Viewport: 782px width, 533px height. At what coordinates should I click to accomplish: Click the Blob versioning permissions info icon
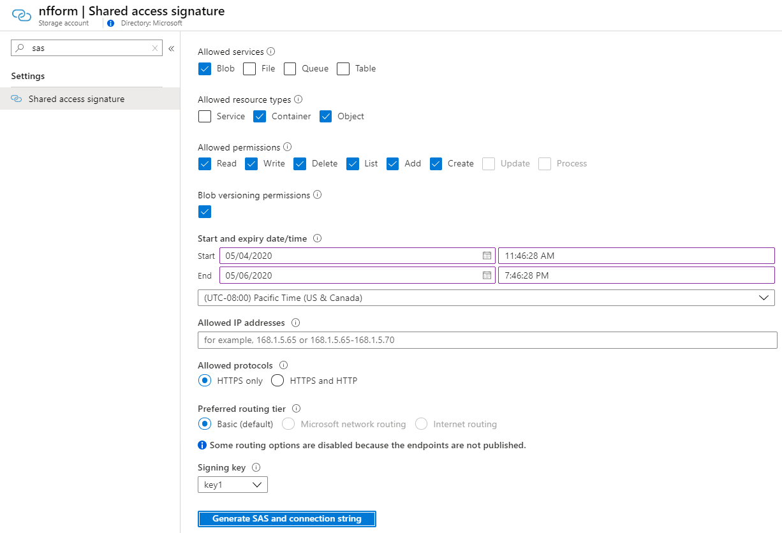pos(317,195)
